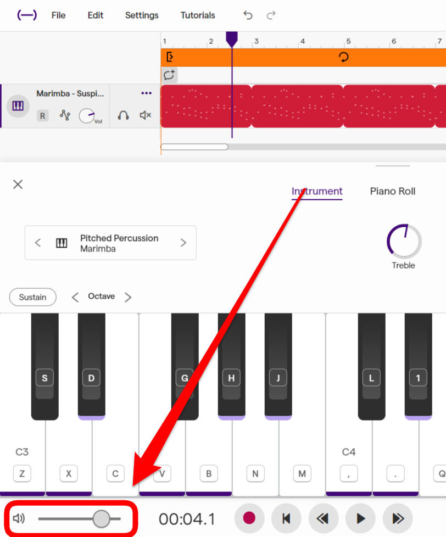Click the master volume slider handle
This screenshot has height=537, width=446.
[x=102, y=518]
